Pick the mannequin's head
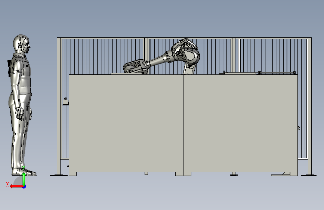 [x=22, y=43]
